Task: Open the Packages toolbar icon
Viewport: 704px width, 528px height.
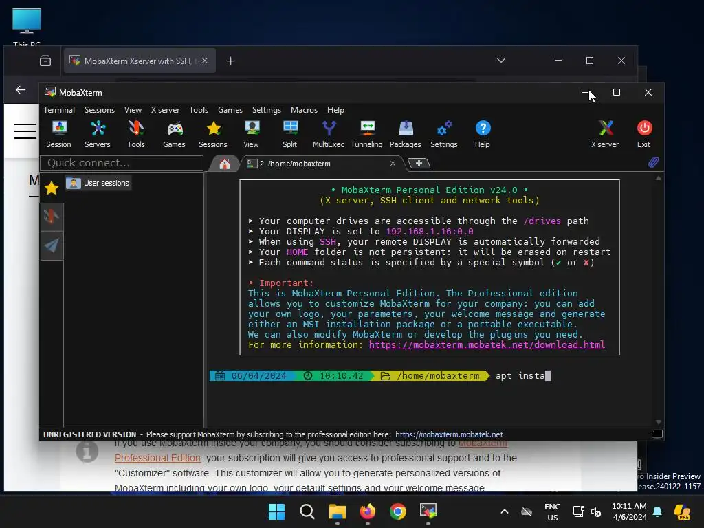Action: click(406, 134)
